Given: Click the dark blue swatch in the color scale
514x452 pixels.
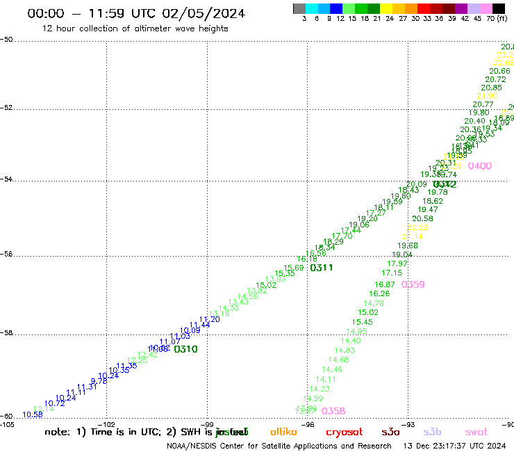Looking at the screenshot, I should [336, 8].
